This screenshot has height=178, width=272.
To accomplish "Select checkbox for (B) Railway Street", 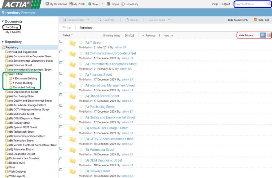I will coord(61,170).
